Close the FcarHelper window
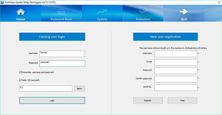222x115 pixels. pos(219,2)
